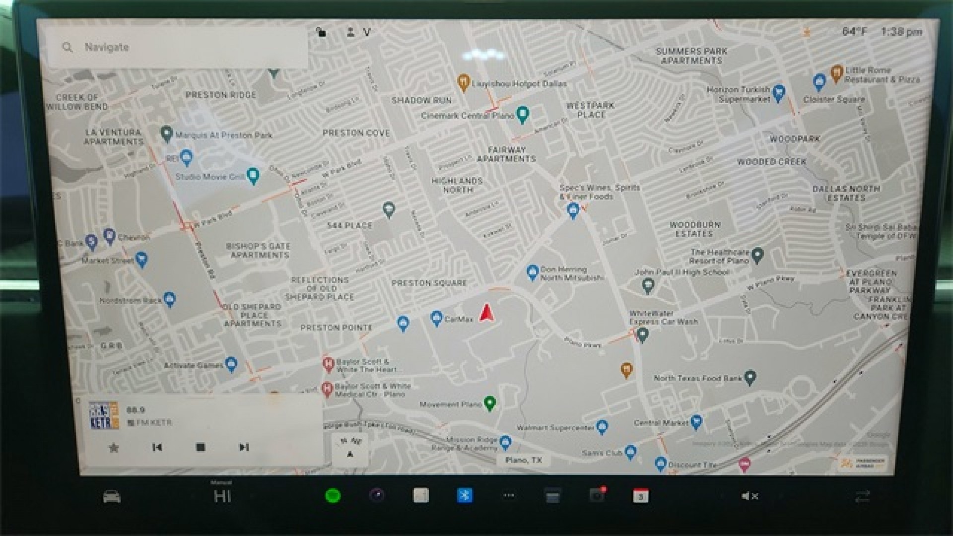
Task: Select Little Rome Restaurant & Pizza pin
Action: click(837, 74)
